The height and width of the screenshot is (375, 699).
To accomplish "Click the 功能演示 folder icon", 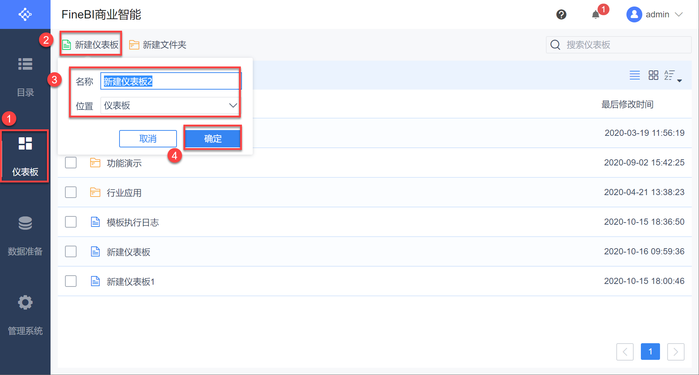I will [x=95, y=163].
